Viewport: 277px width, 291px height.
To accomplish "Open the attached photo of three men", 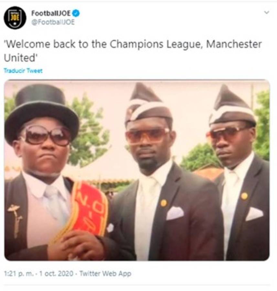I will 137,170.
